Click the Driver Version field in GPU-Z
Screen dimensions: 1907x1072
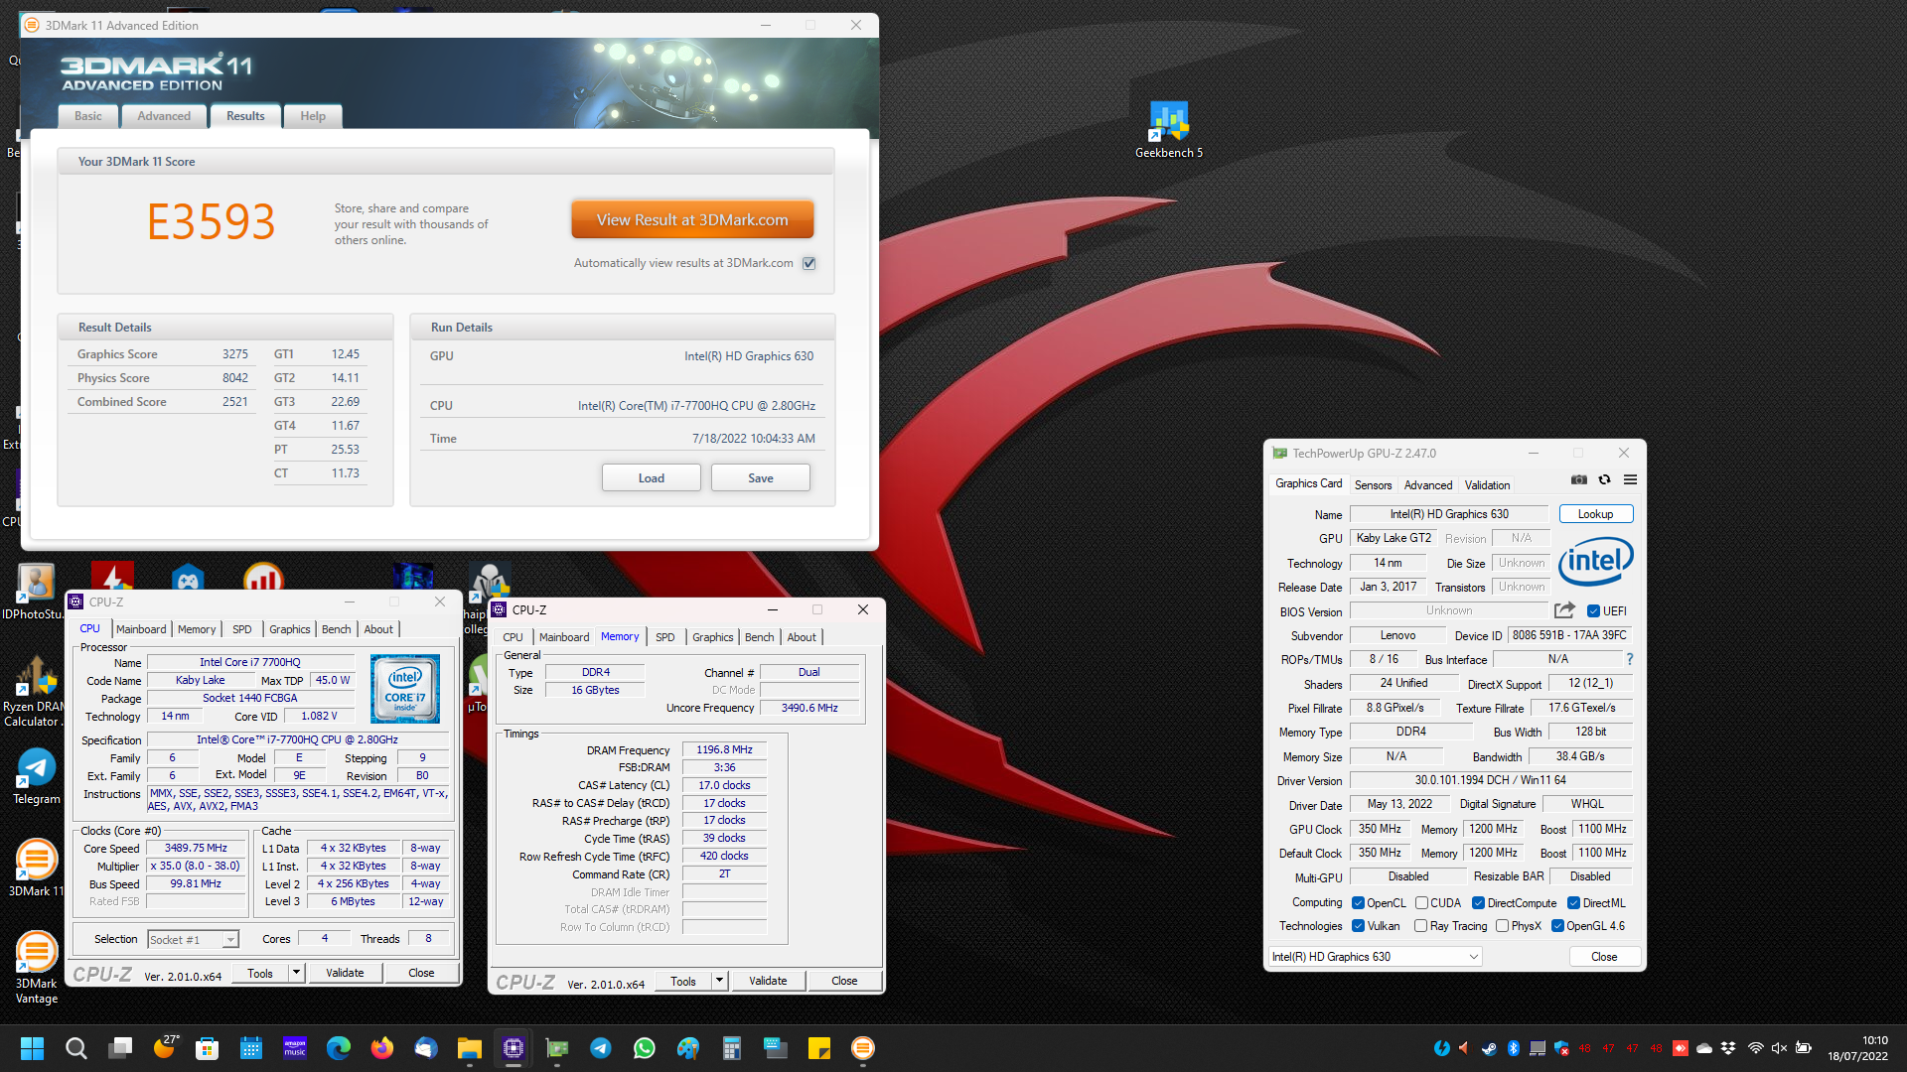pyautogui.click(x=1490, y=780)
